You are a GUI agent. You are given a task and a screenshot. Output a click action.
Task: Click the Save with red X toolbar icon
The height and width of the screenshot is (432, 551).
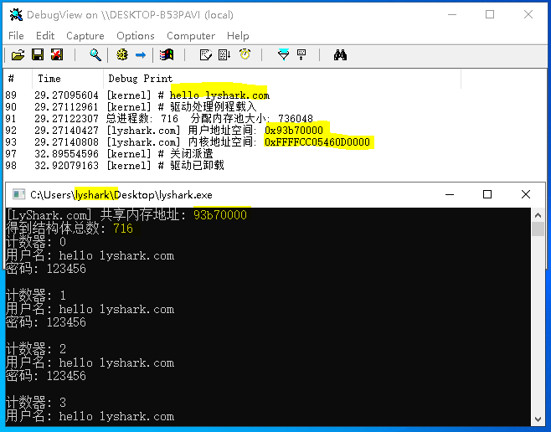point(57,54)
